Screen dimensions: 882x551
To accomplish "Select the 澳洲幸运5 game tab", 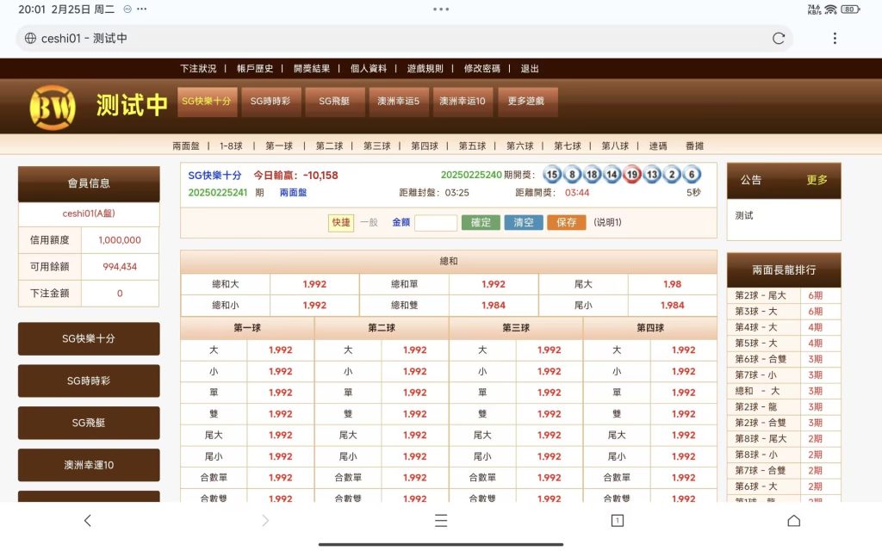I will click(x=399, y=102).
